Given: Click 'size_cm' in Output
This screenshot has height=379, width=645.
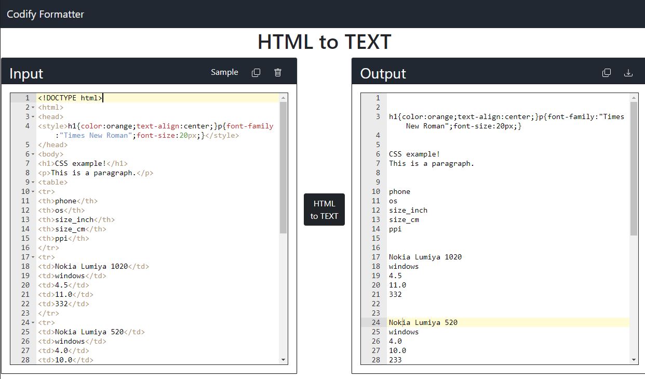Looking at the screenshot, I should (404, 219).
